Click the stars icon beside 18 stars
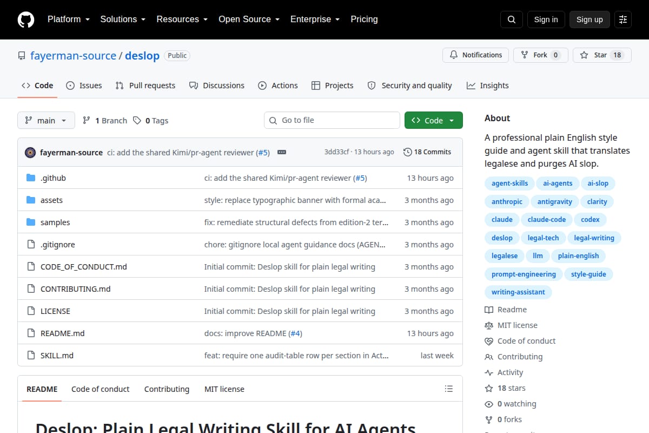649x433 pixels. tap(489, 388)
